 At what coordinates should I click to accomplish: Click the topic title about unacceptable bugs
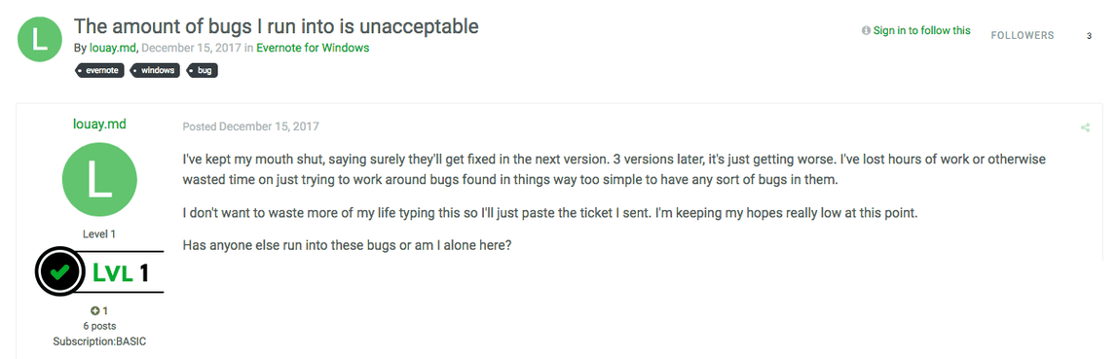click(276, 26)
